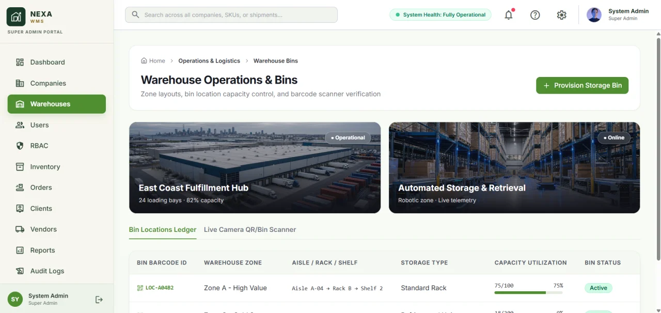Open settings gear in top bar
The image size is (661, 313).
point(562,15)
